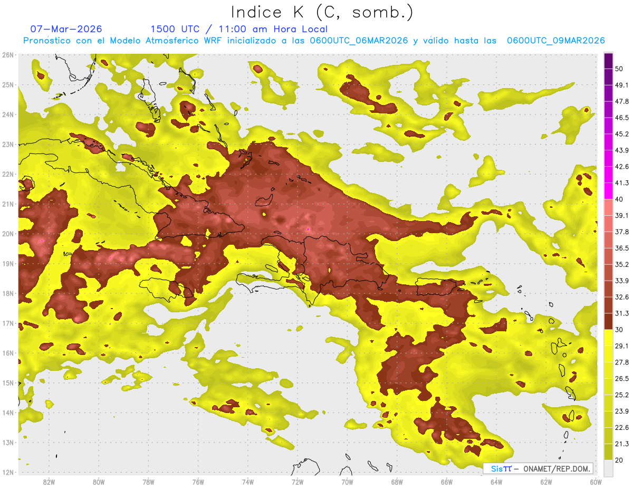Click the bright yellow colorbar segment between 29.1 and 30

pos(608,338)
